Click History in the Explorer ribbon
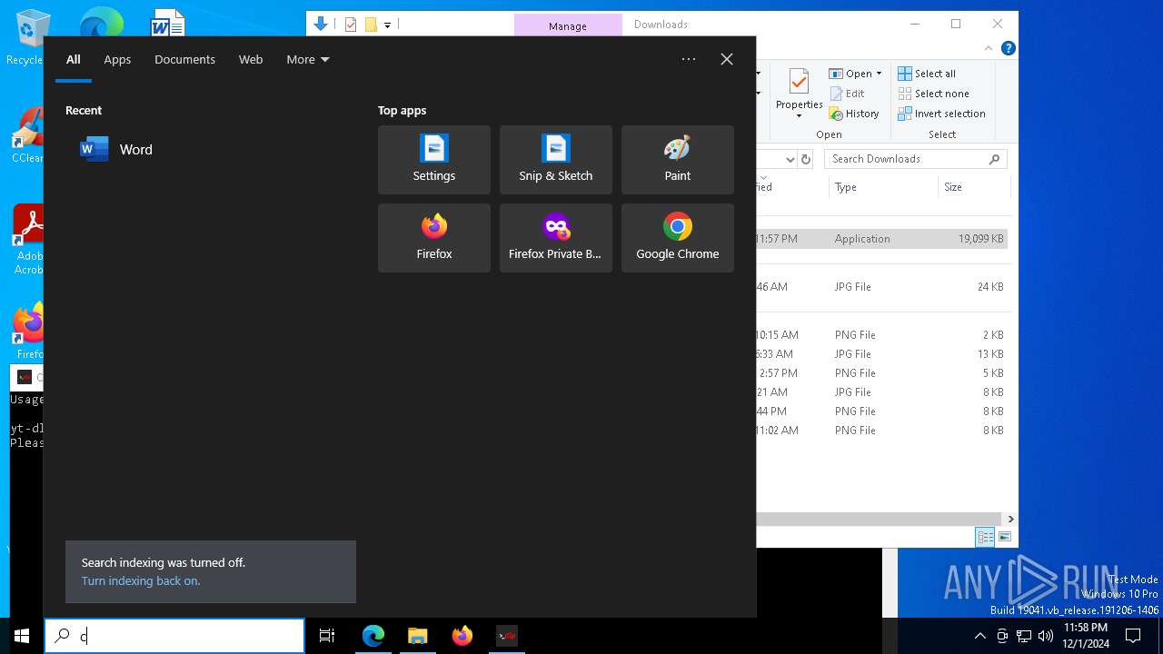Viewport: 1163px width, 654px height. (854, 114)
